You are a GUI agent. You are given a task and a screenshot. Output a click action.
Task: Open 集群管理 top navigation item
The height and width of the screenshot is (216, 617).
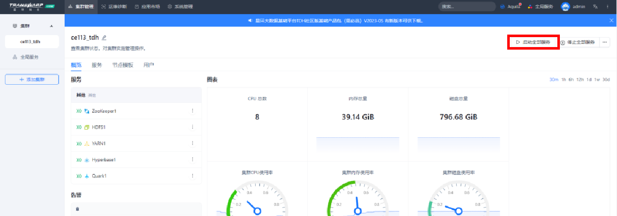click(x=81, y=7)
